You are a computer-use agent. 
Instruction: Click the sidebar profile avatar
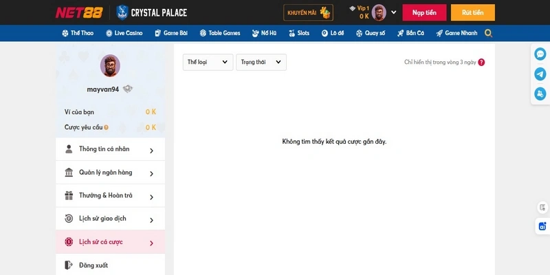pos(110,65)
